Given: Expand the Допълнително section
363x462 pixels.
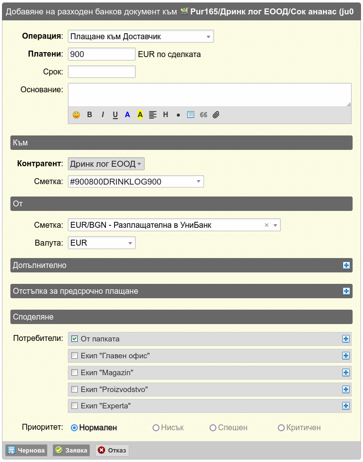Looking at the screenshot, I should [346, 265].
